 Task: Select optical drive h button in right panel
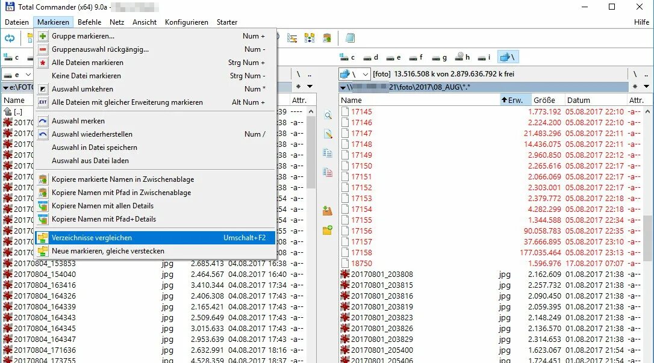tap(462, 57)
